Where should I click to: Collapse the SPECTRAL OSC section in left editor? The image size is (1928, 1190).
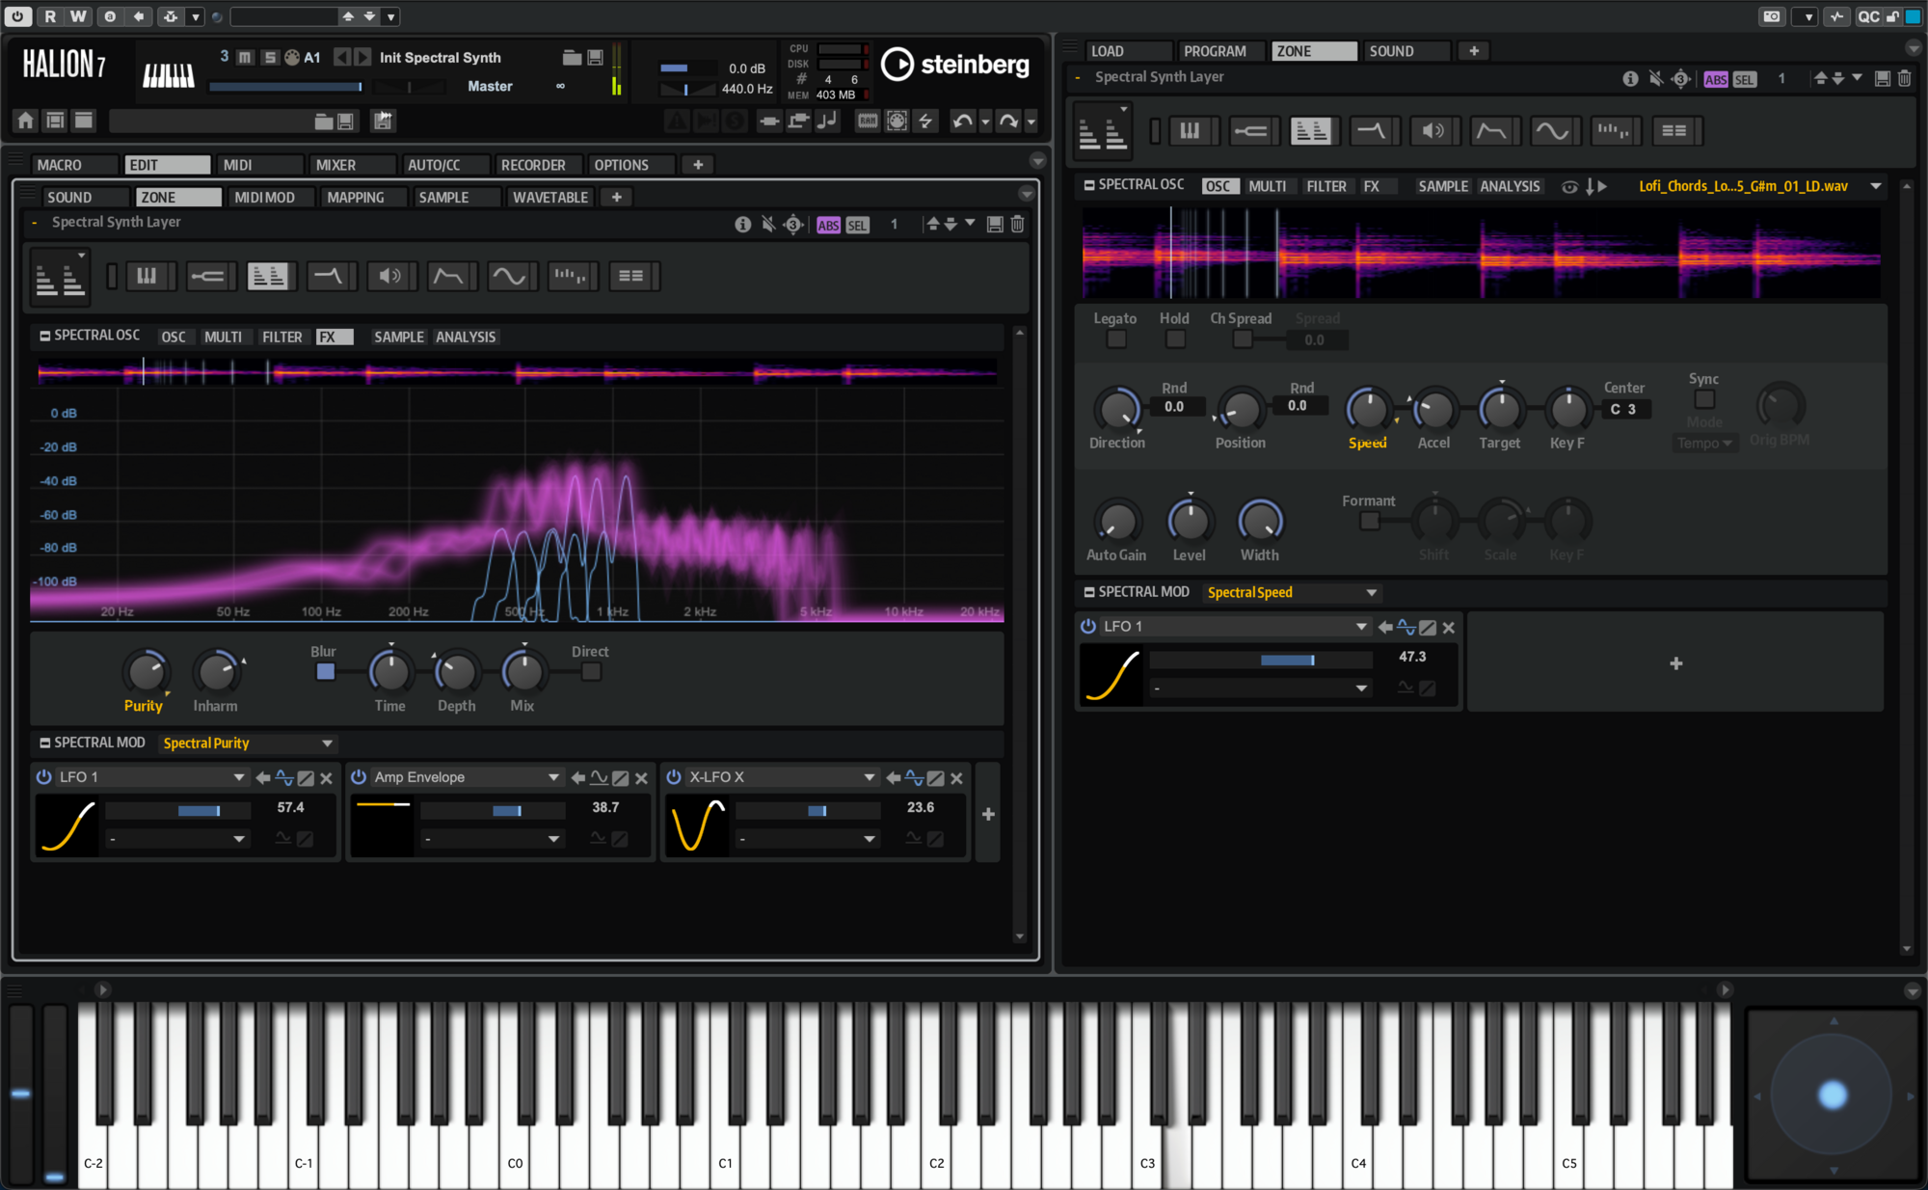coord(44,337)
